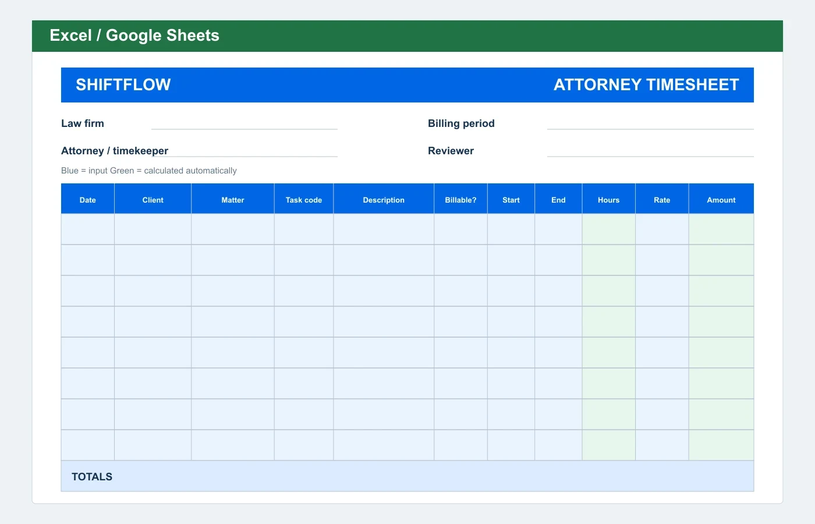Click the Start column header
The width and height of the screenshot is (815, 524).
tap(511, 199)
